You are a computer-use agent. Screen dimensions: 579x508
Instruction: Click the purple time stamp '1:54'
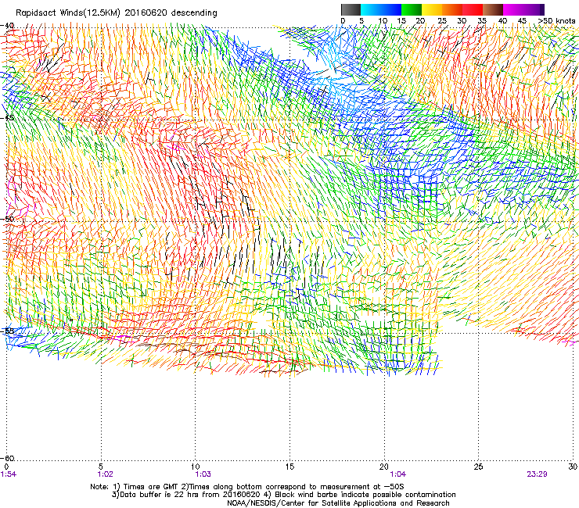tap(9, 474)
